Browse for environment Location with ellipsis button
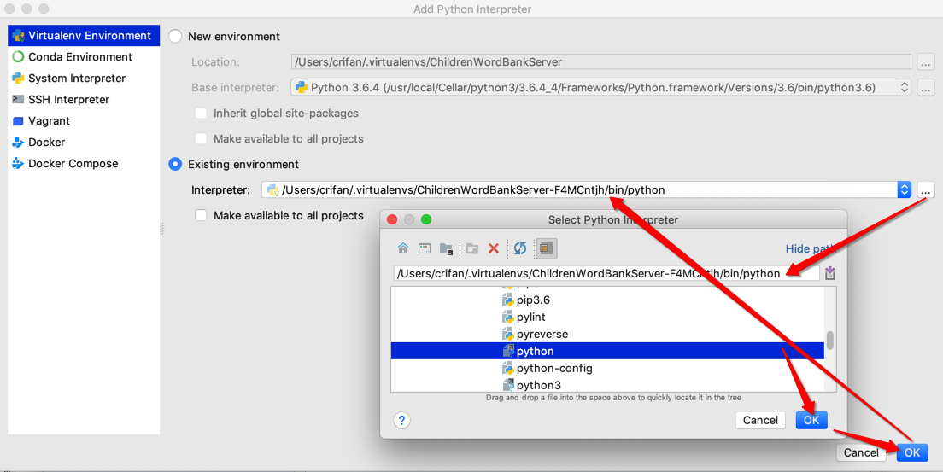943x472 pixels. pos(926,62)
